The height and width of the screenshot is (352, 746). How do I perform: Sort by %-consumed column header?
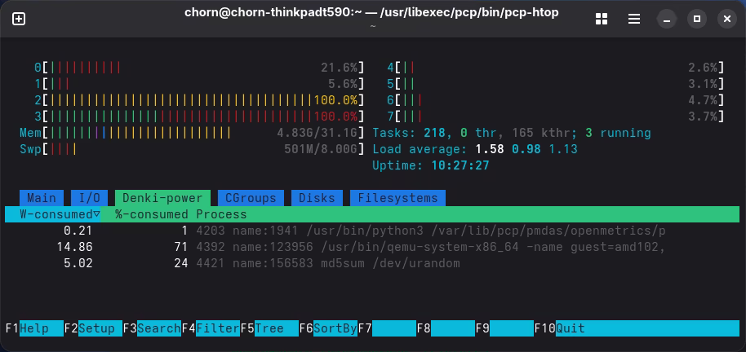pyautogui.click(x=151, y=214)
